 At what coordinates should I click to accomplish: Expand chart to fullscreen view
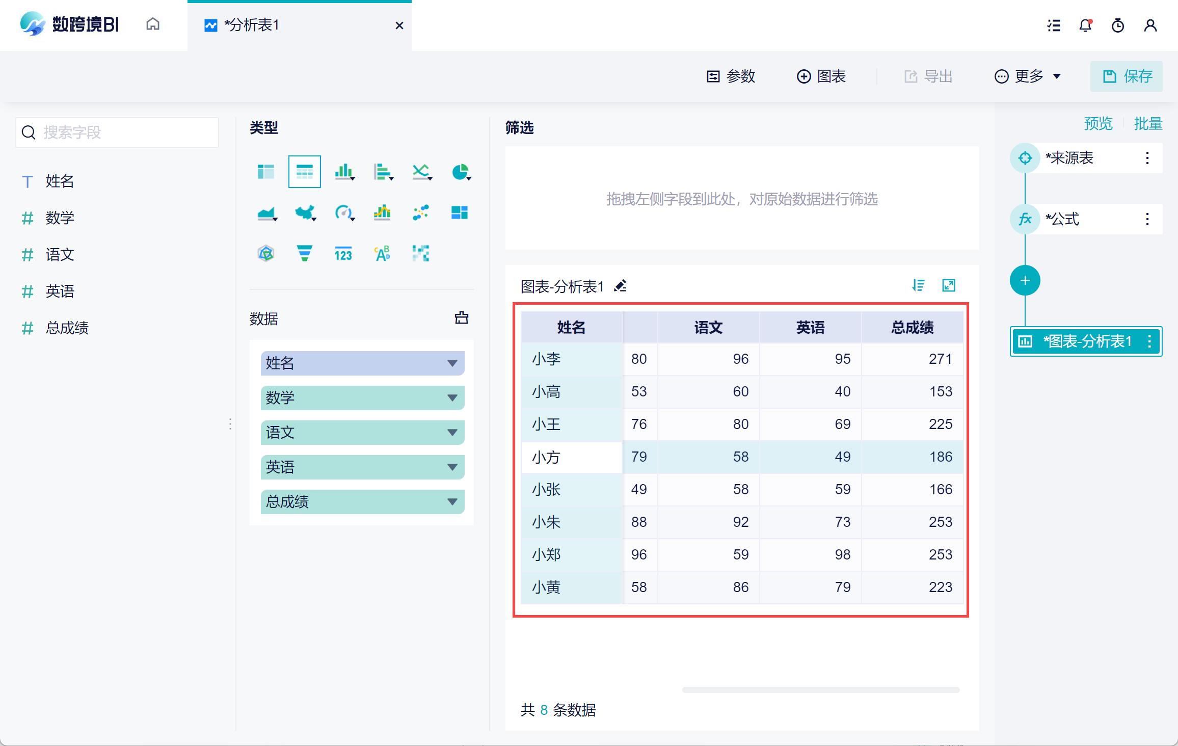pyautogui.click(x=948, y=285)
